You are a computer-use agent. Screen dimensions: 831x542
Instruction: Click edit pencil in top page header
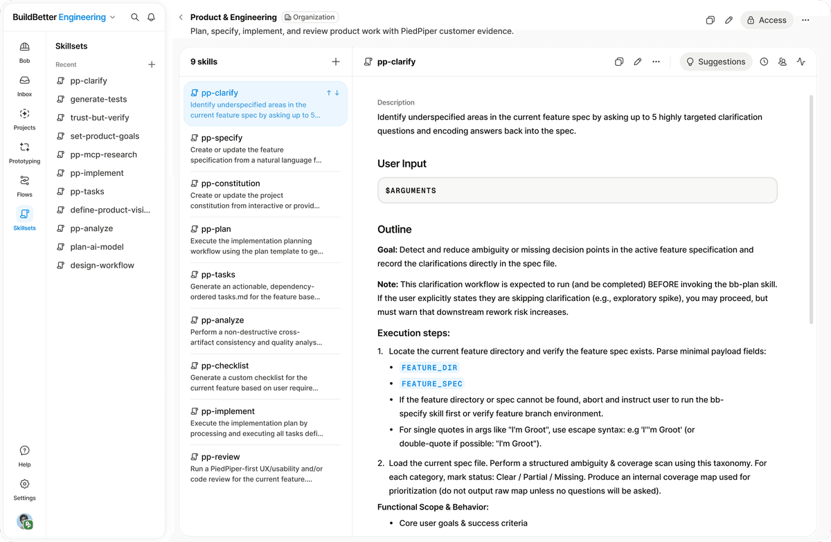click(x=729, y=20)
